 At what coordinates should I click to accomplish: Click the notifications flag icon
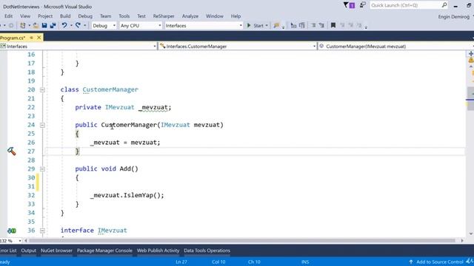click(349, 5)
